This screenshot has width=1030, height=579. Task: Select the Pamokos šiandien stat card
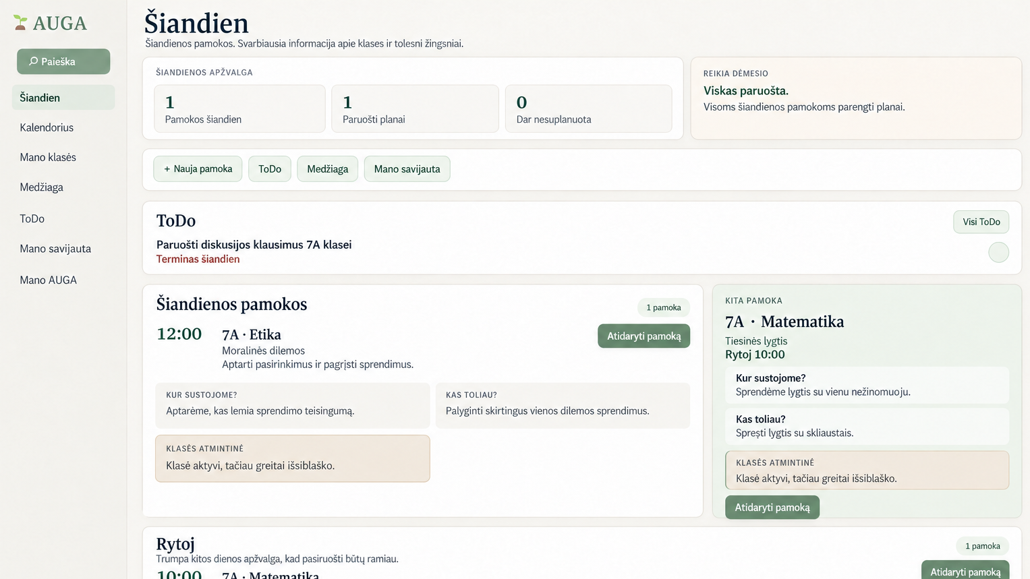click(239, 109)
